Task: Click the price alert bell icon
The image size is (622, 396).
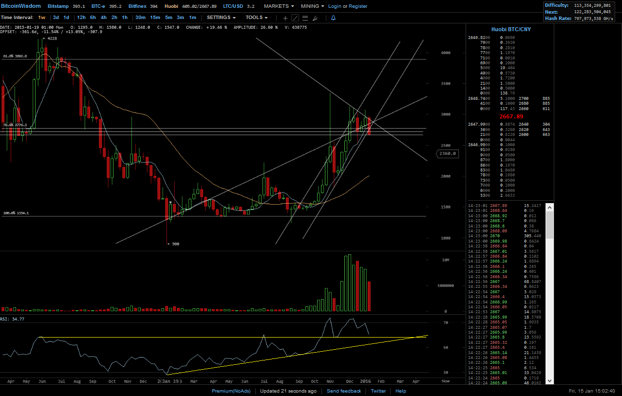Action: 333,18
